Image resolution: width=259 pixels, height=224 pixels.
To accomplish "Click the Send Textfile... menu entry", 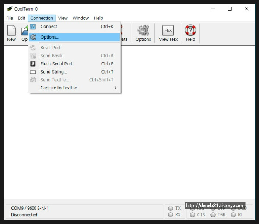I will pos(74,80).
